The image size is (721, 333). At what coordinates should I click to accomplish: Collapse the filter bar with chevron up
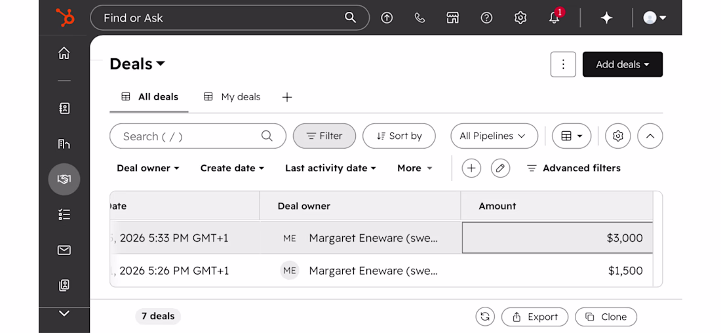650,136
